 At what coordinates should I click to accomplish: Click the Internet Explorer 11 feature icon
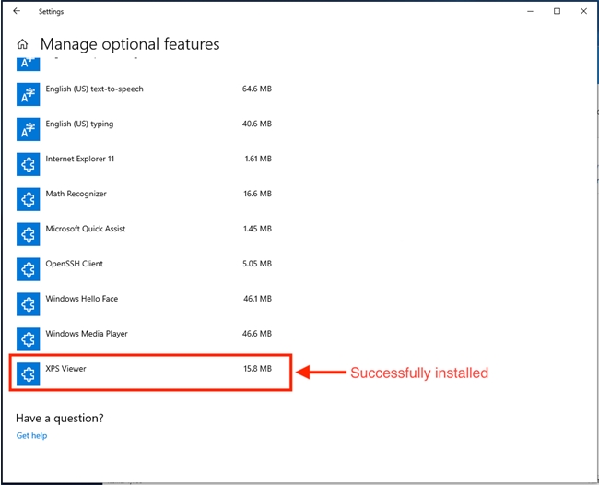tap(28, 164)
